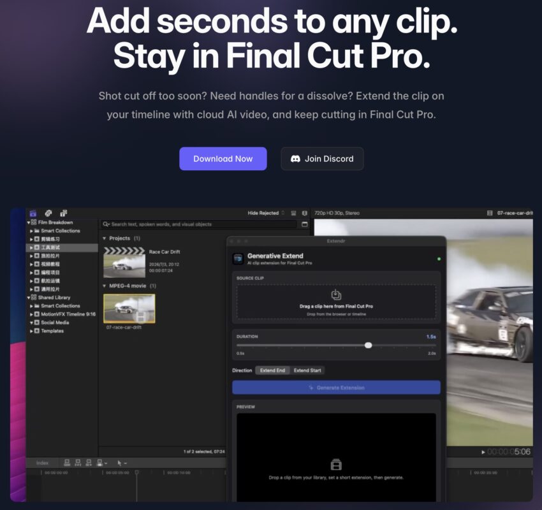Click the Generative Extend app icon
The image size is (542, 510).
[238, 258]
